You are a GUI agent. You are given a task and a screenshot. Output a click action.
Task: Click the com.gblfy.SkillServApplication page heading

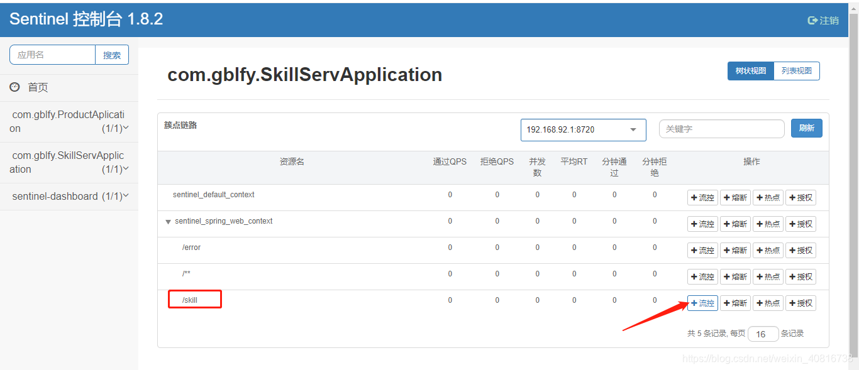click(x=304, y=75)
